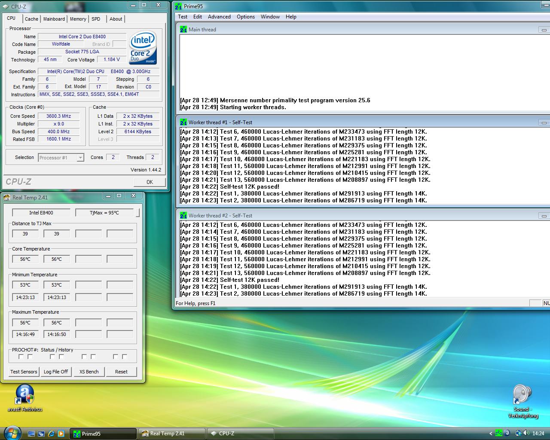
Task: Click the Test Sensors button
Action: point(24,372)
